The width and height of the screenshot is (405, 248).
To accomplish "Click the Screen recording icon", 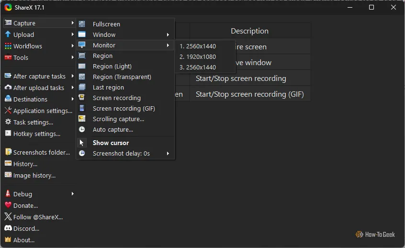I will (x=82, y=98).
